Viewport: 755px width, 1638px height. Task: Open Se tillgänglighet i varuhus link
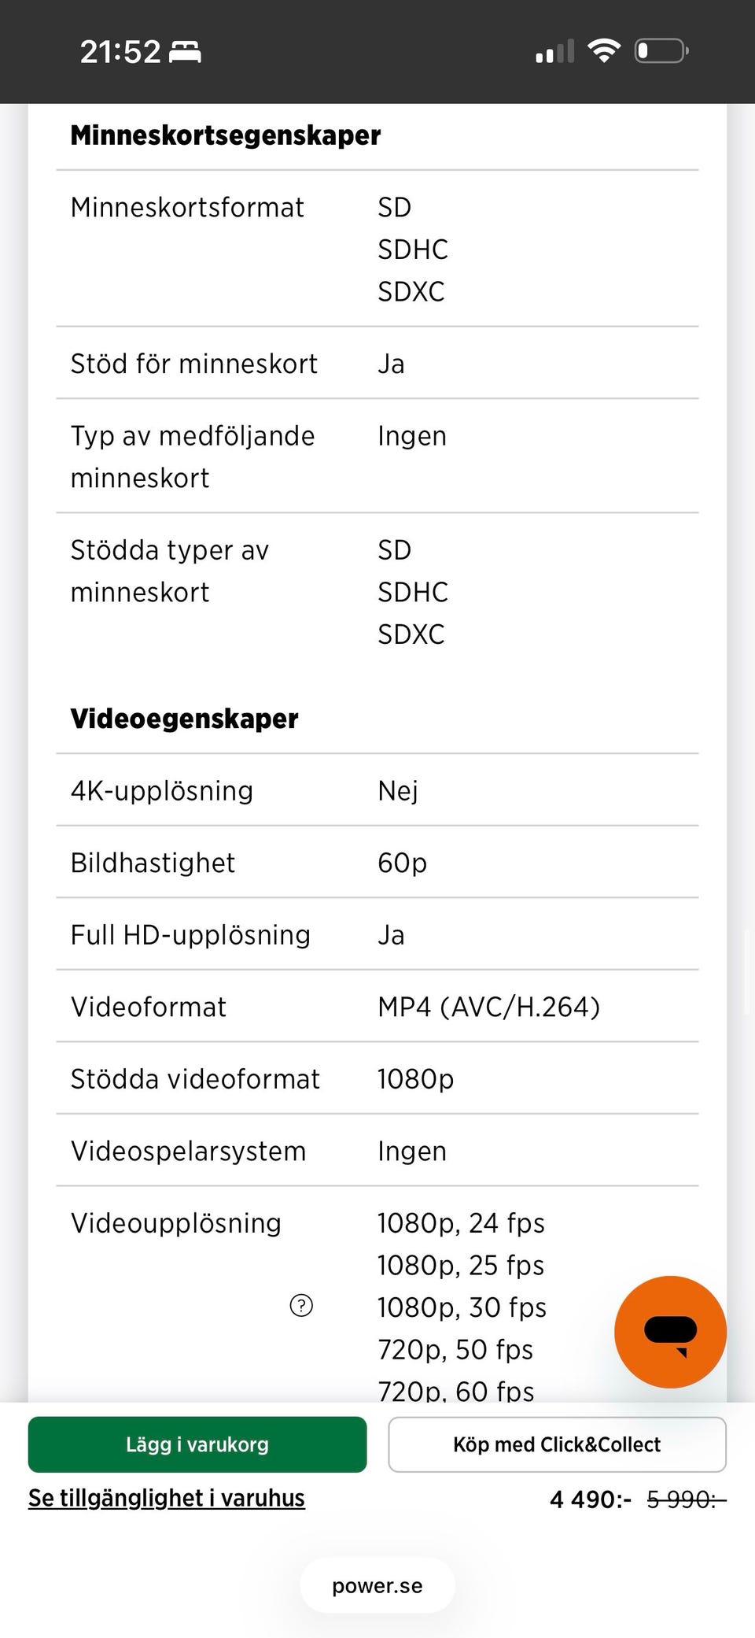167,1498
